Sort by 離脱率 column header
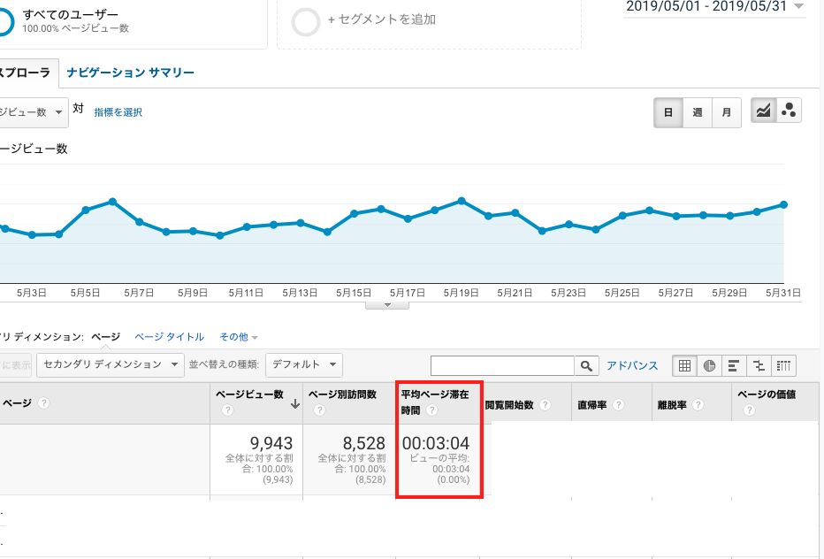Screen dimensions: 824x559 point(672,404)
